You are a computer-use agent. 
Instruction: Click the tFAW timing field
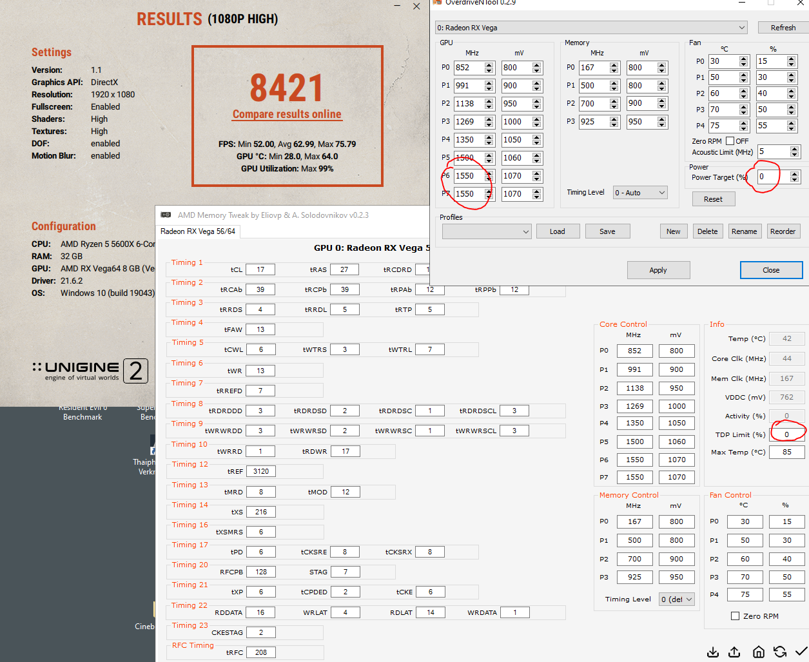click(x=260, y=329)
